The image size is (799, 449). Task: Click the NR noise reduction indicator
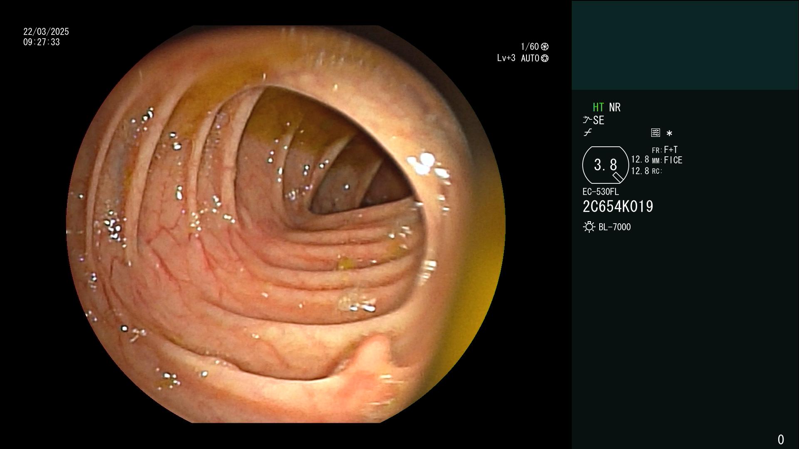click(615, 107)
